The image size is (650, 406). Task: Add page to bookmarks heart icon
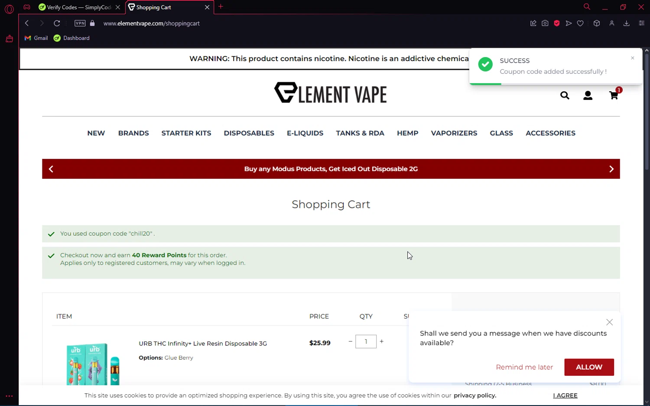(x=580, y=23)
